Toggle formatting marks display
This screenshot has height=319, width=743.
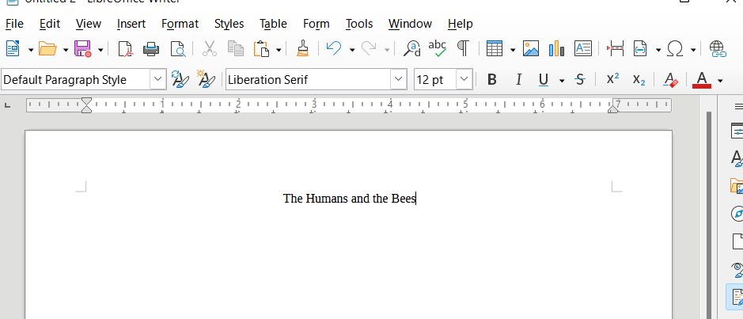(463, 48)
